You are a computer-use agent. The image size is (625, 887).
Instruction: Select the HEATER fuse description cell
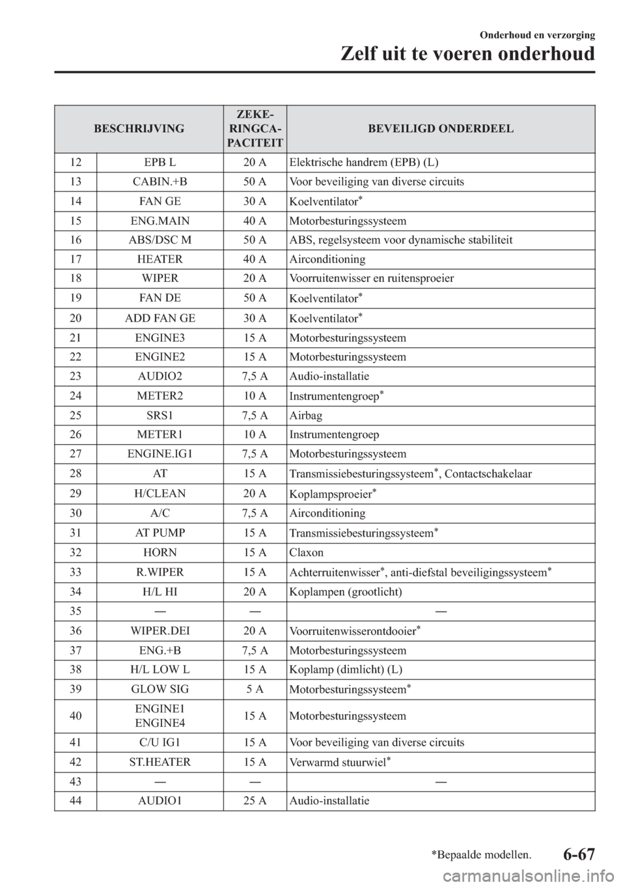click(x=160, y=259)
